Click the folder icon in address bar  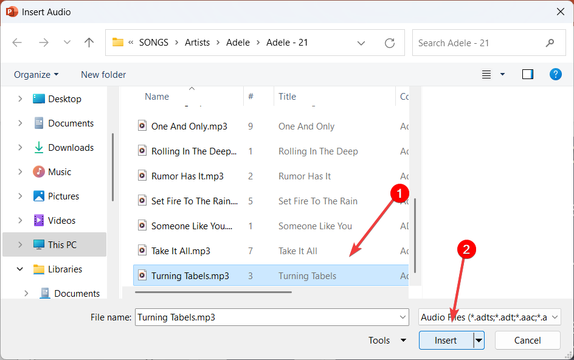click(x=117, y=42)
